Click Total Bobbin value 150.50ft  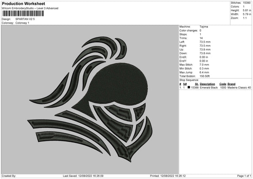click(x=205, y=76)
